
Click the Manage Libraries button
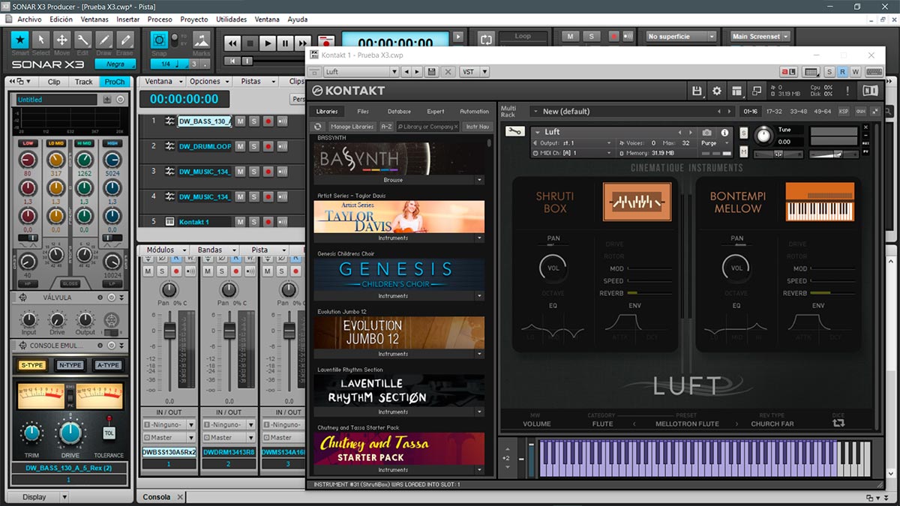pyautogui.click(x=352, y=127)
